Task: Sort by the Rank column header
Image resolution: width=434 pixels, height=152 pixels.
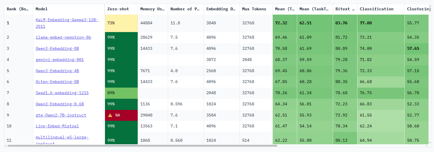Action: pos(19,9)
